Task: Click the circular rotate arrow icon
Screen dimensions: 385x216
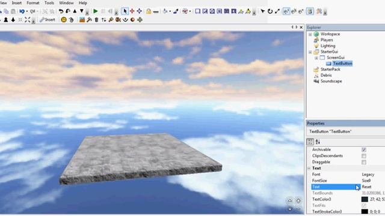Action: [270, 11]
